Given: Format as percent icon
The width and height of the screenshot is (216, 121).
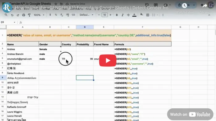Looking at the screenshot, I should click(x=56, y=15).
